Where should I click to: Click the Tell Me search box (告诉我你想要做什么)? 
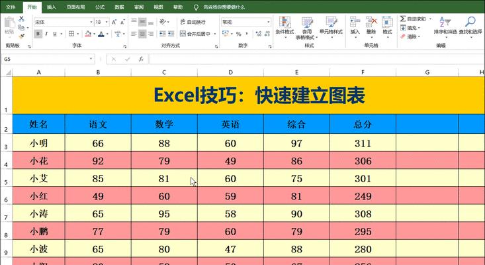(224, 7)
